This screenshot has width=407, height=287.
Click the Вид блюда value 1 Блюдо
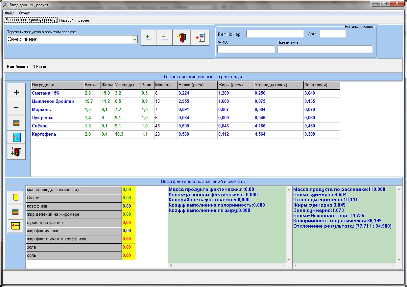pos(40,67)
